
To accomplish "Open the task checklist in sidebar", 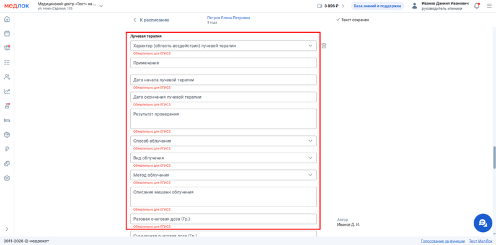I will coord(7,63).
